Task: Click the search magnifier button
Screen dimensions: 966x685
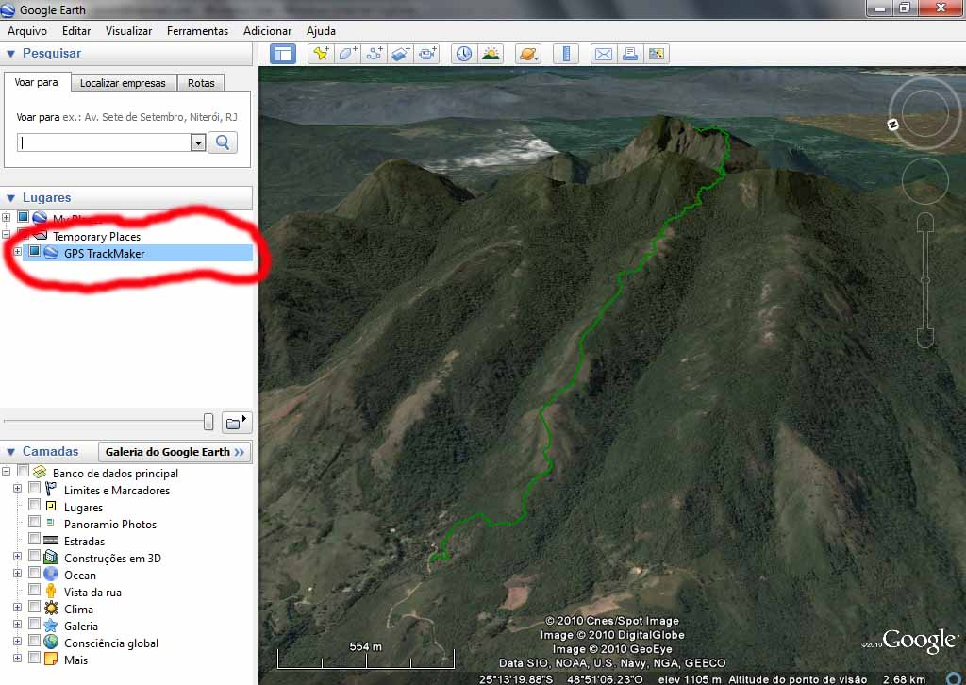Action: 223,142
